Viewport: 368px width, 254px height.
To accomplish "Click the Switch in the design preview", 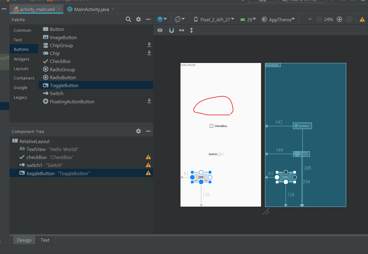I will [216, 154].
